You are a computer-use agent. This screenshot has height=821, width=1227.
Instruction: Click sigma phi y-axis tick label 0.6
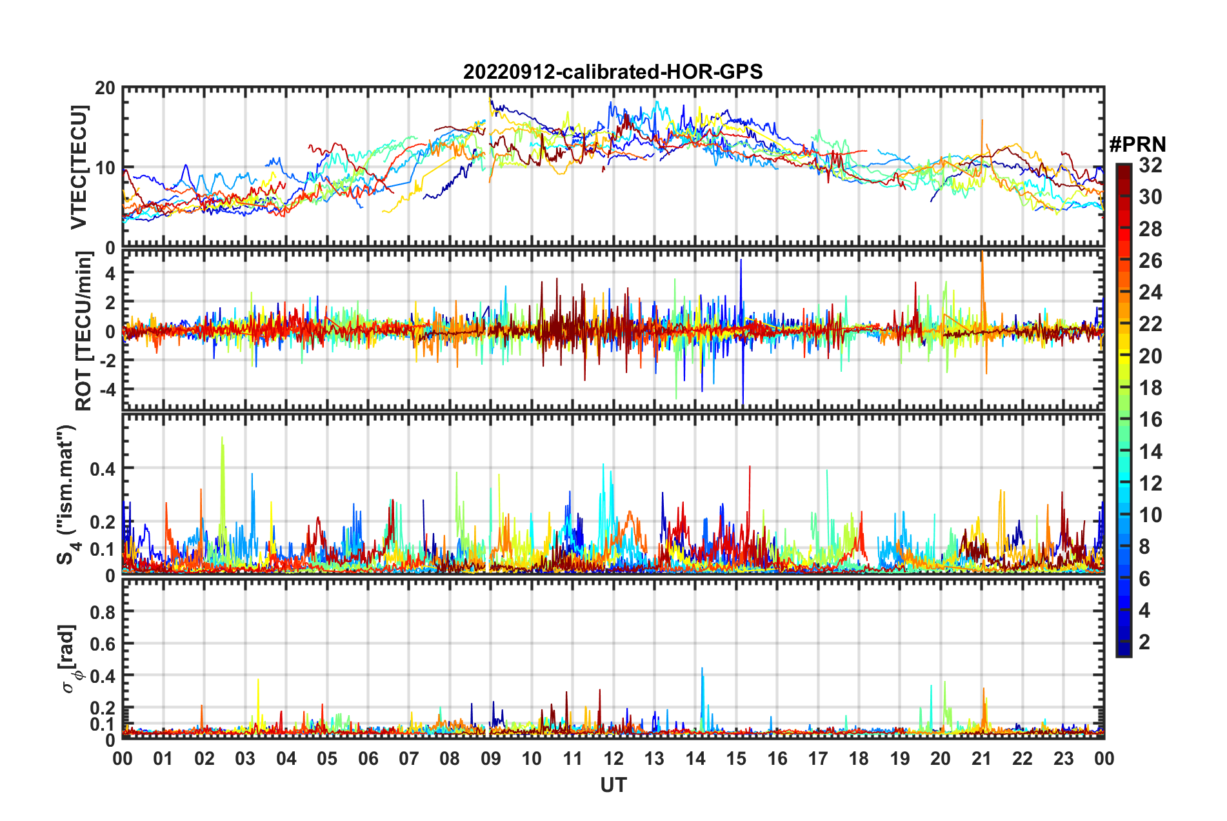click(x=103, y=644)
